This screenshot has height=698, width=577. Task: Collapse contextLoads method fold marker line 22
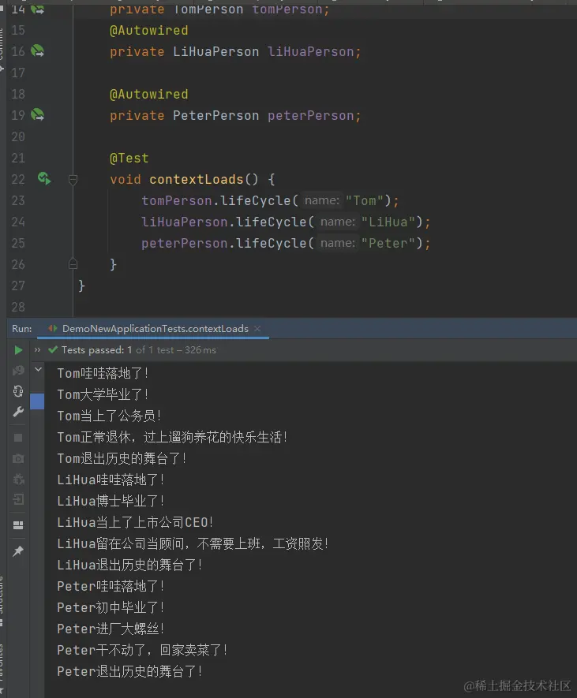(73, 179)
